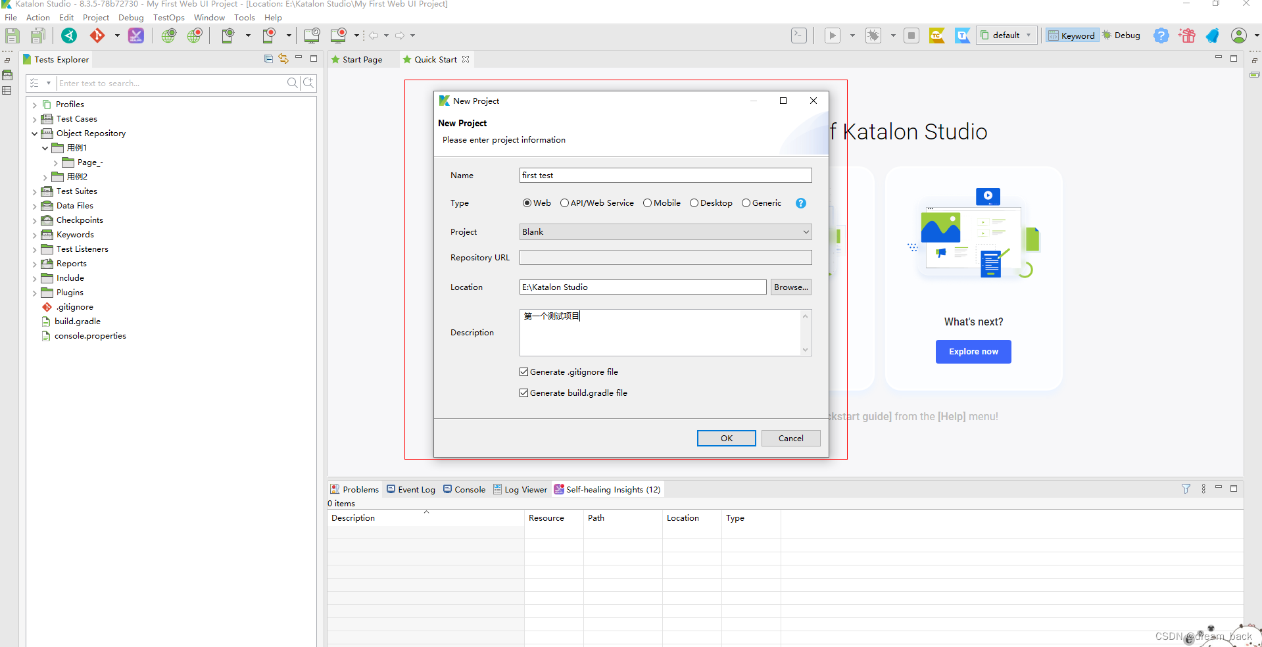The height and width of the screenshot is (647, 1262).
Task: Click the dialog blue help question icon
Action: point(800,203)
